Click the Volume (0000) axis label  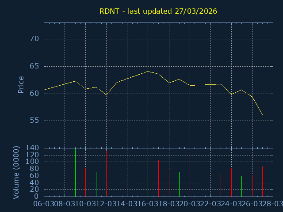click(x=16, y=172)
